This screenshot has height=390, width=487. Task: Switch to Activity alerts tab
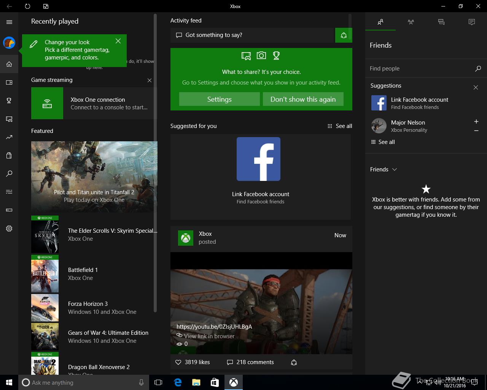tap(472, 22)
